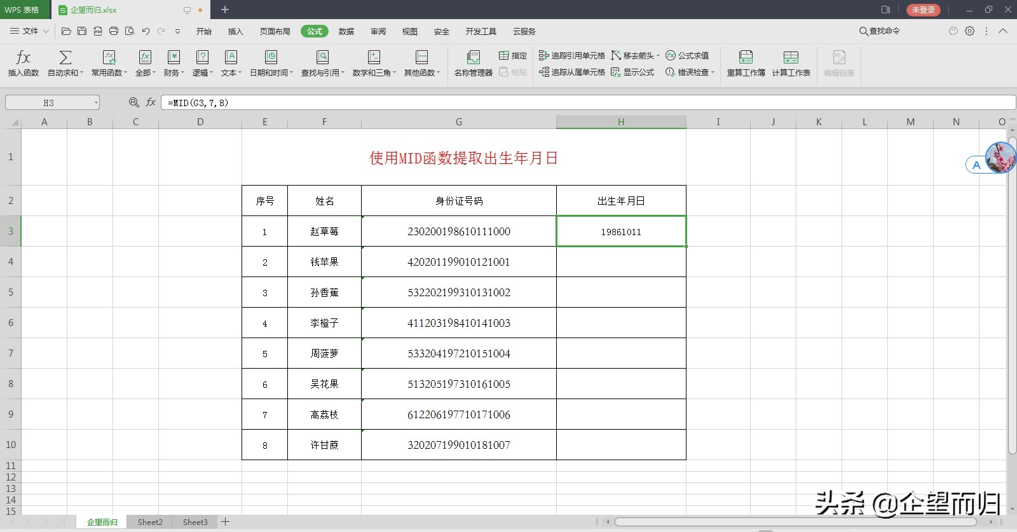The image size is (1017, 532).
Task: Open the Other functions (其他函数) icon
Action: coord(421,58)
